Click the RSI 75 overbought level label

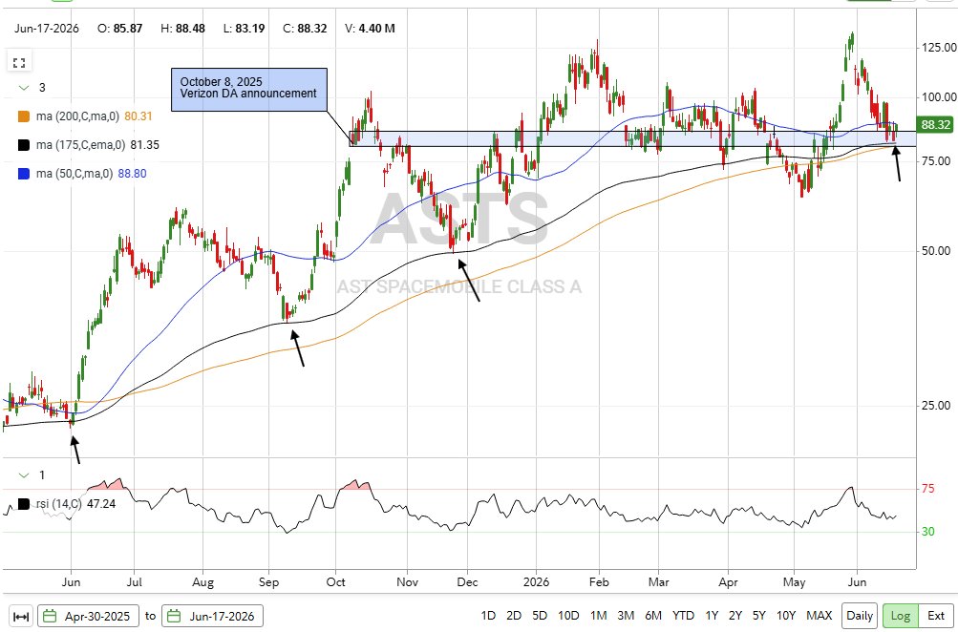point(927,489)
